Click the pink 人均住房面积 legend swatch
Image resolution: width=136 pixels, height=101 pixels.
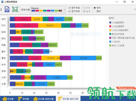[x=110, y=26]
